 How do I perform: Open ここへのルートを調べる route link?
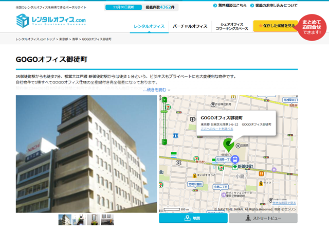[216, 129]
